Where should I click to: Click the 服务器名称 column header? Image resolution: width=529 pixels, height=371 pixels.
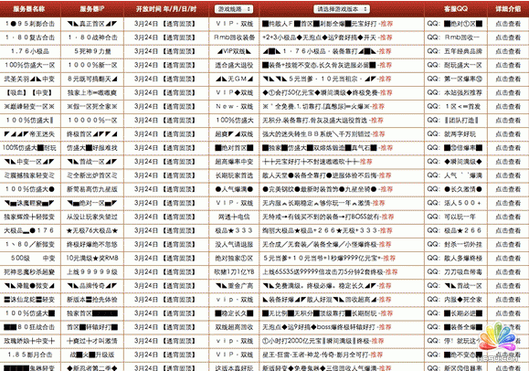[29, 9]
